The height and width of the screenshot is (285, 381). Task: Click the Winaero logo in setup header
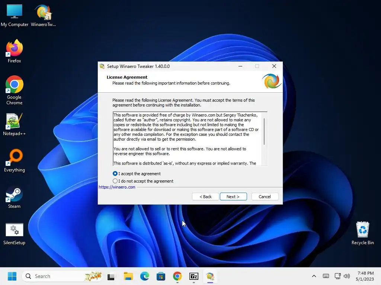point(272,81)
